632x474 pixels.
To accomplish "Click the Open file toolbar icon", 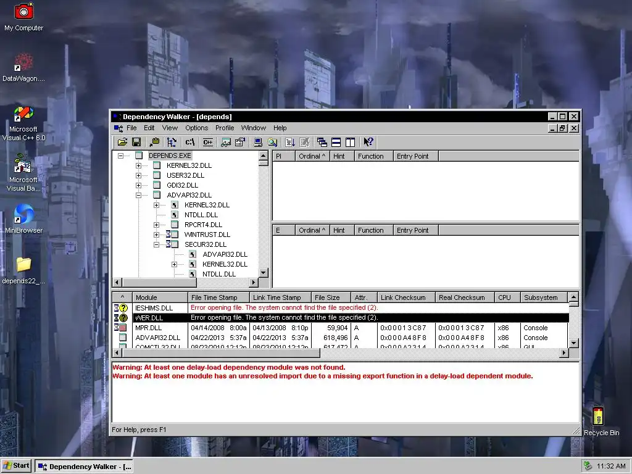I will click(122, 142).
